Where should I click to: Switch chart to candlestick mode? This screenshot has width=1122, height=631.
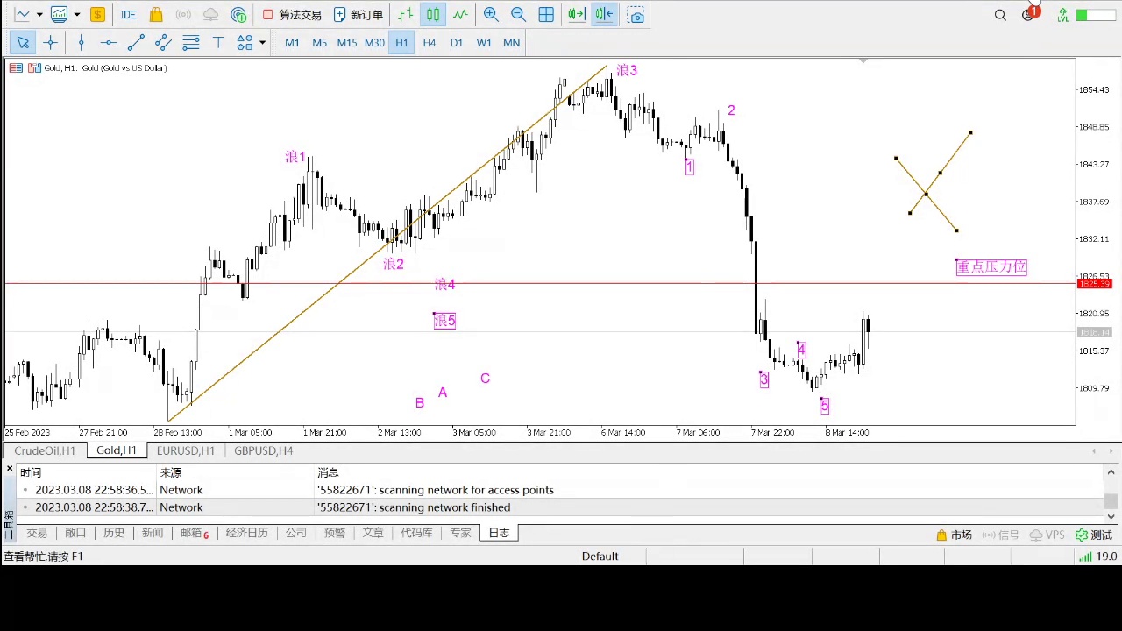[x=433, y=14]
